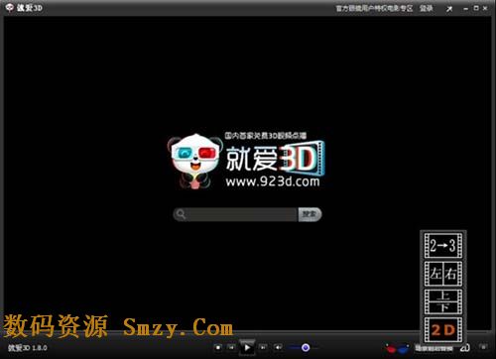The height and width of the screenshot is (359, 496).
Task: Open the www.923d.com website link
Action: [x=273, y=181]
